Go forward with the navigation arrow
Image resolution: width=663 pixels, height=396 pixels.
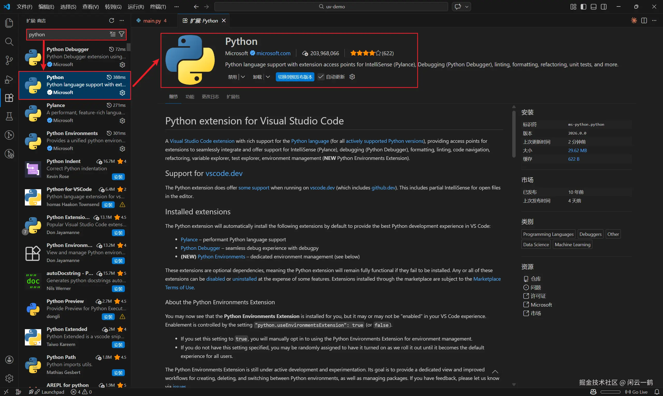point(206,7)
